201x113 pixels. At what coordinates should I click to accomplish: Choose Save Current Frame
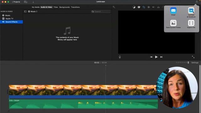(173, 24)
